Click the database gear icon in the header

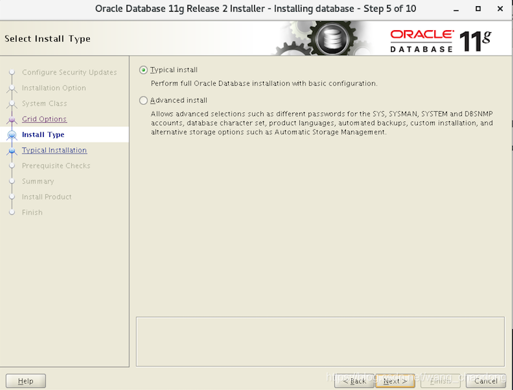pyautogui.click(x=332, y=38)
